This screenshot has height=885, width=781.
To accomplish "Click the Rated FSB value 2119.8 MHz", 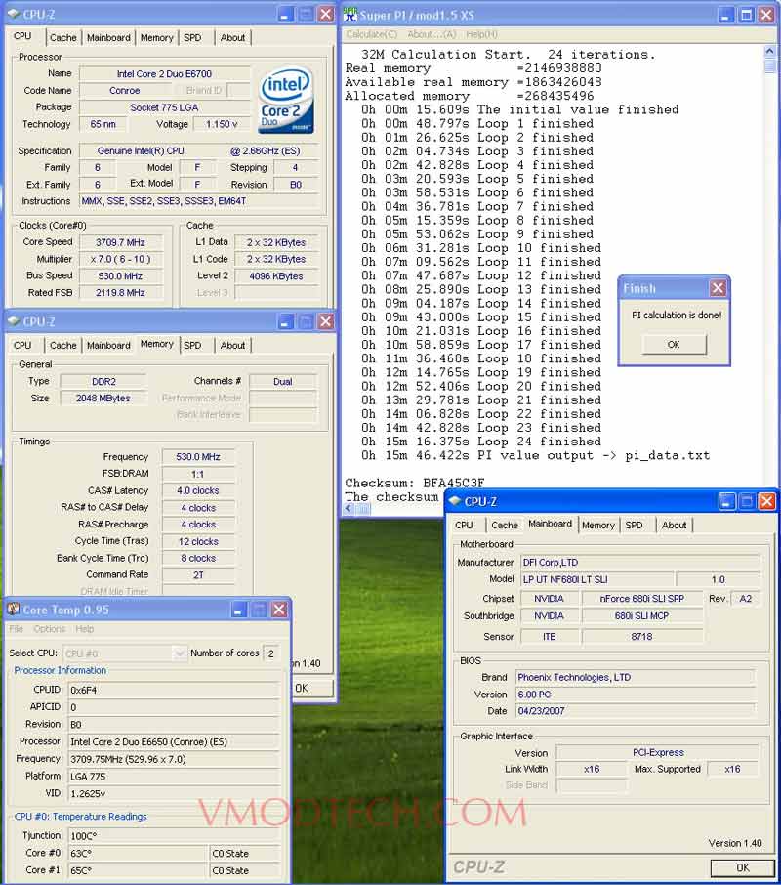I will [x=120, y=293].
